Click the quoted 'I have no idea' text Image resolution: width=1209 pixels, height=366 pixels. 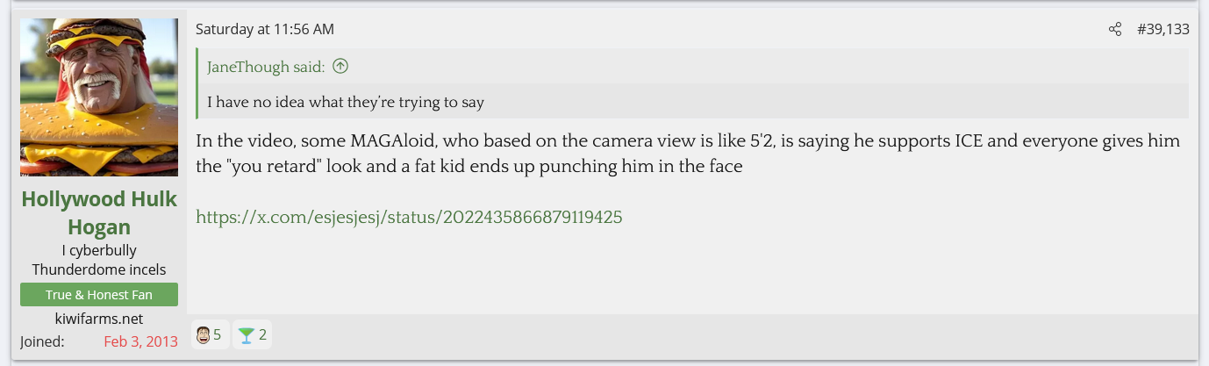345,103
